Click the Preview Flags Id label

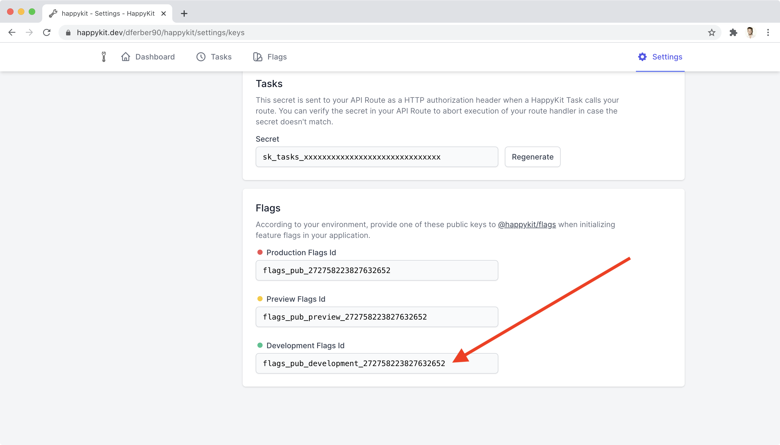(296, 299)
